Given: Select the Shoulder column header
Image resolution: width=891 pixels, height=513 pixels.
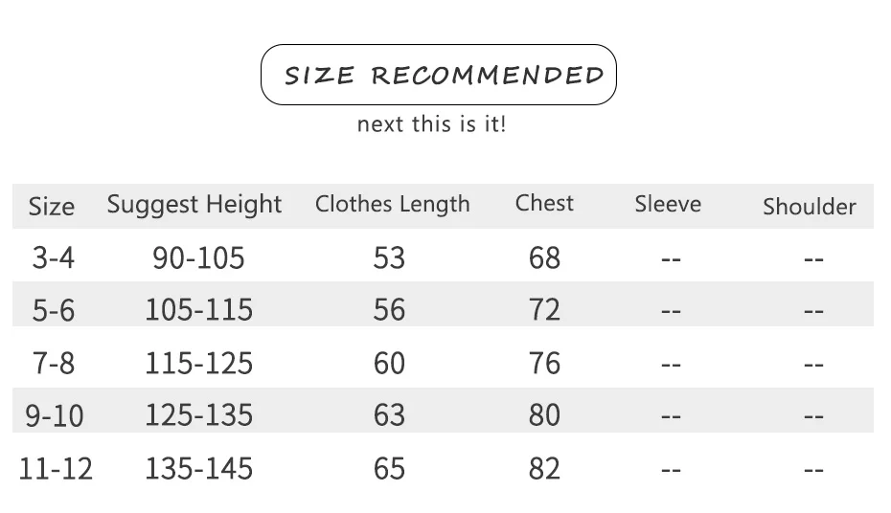Looking at the screenshot, I should [x=810, y=207].
